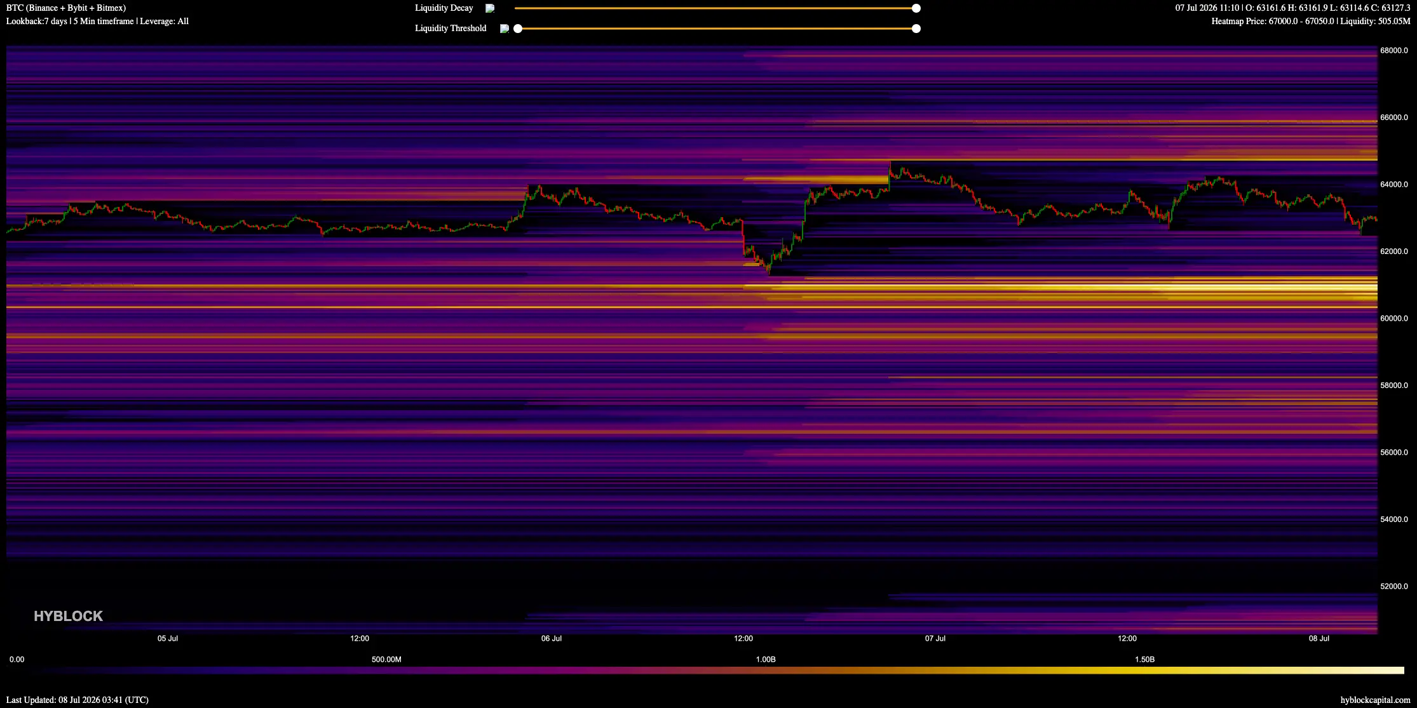Click the Liquidity Threshold info icon

coord(505,29)
